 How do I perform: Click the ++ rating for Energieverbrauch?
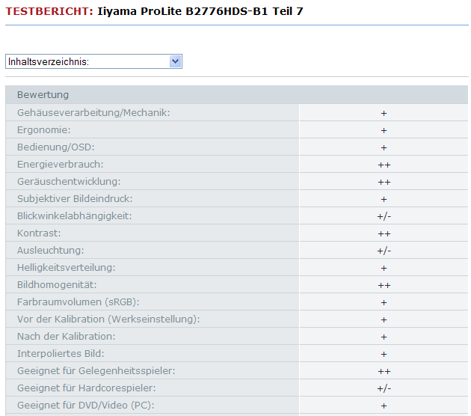click(384, 165)
